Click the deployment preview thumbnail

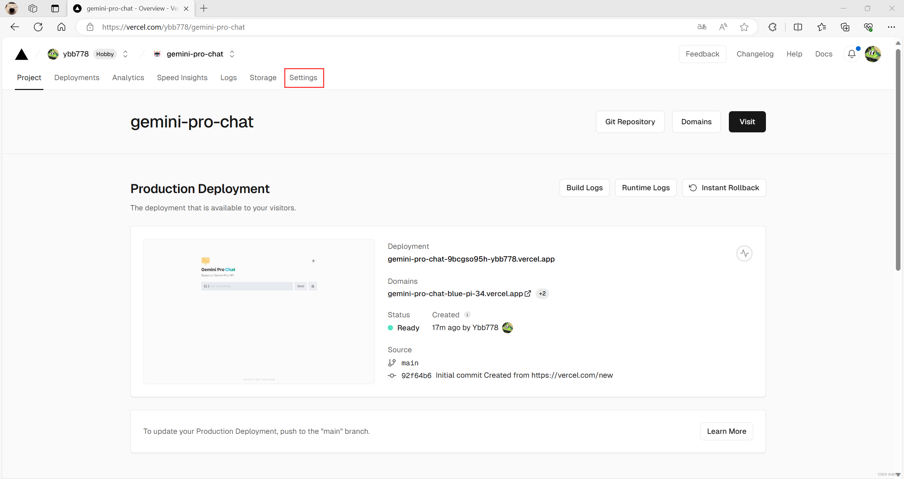click(259, 311)
